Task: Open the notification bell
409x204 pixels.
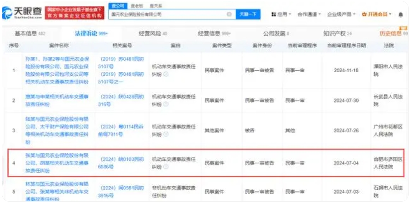Action: click(x=400, y=15)
